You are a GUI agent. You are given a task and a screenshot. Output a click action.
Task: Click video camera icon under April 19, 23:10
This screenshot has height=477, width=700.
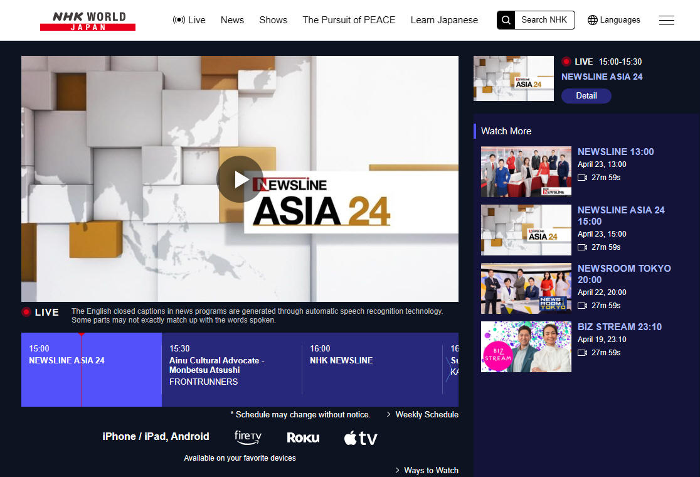pos(582,353)
